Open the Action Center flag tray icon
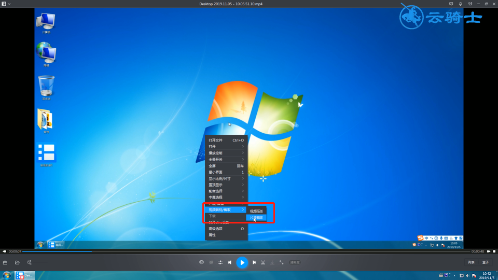The image size is (498, 280). 474,275
